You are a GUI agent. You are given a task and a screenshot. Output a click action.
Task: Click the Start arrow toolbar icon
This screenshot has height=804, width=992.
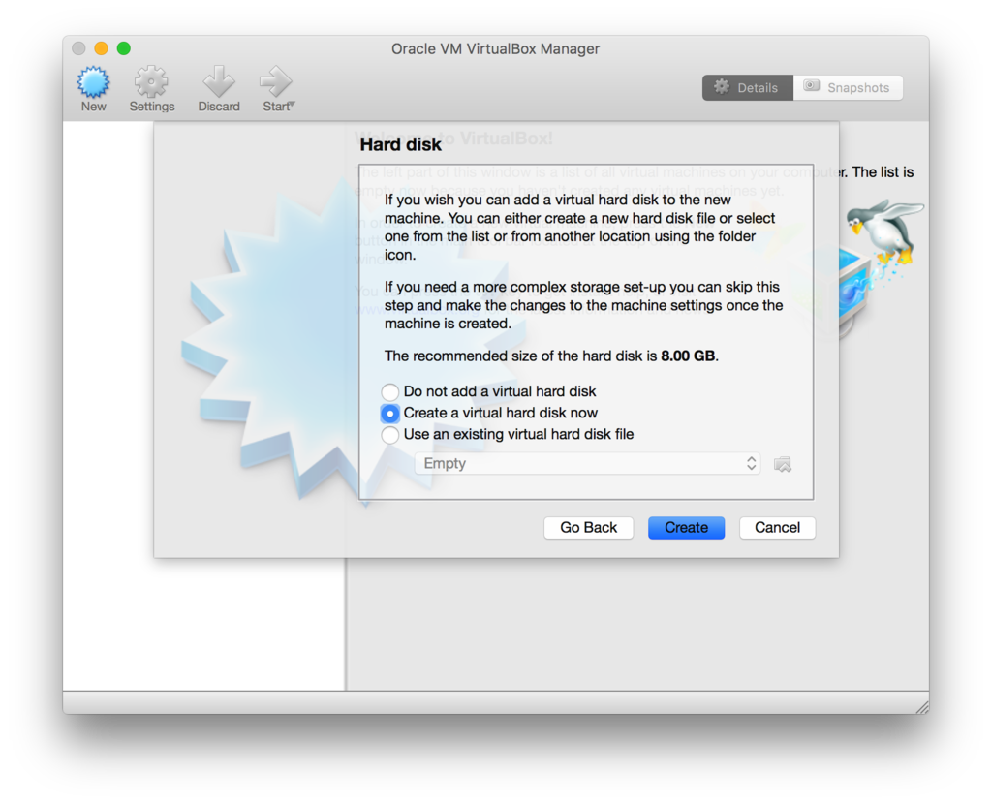click(278, 89)
